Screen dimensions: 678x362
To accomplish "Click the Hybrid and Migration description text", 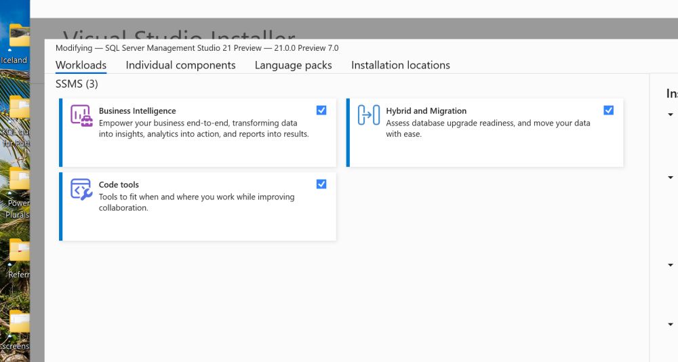I will 487,129.
